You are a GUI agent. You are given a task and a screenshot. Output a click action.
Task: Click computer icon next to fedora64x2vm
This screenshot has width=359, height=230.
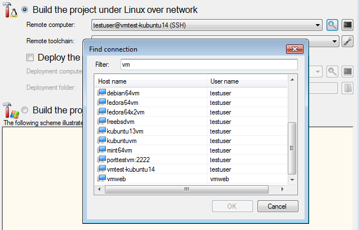pyautogui.click(x=102, y=112)
